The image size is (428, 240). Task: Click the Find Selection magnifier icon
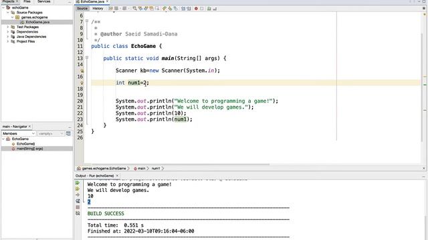pyautogui.click(x=134, y=9)
